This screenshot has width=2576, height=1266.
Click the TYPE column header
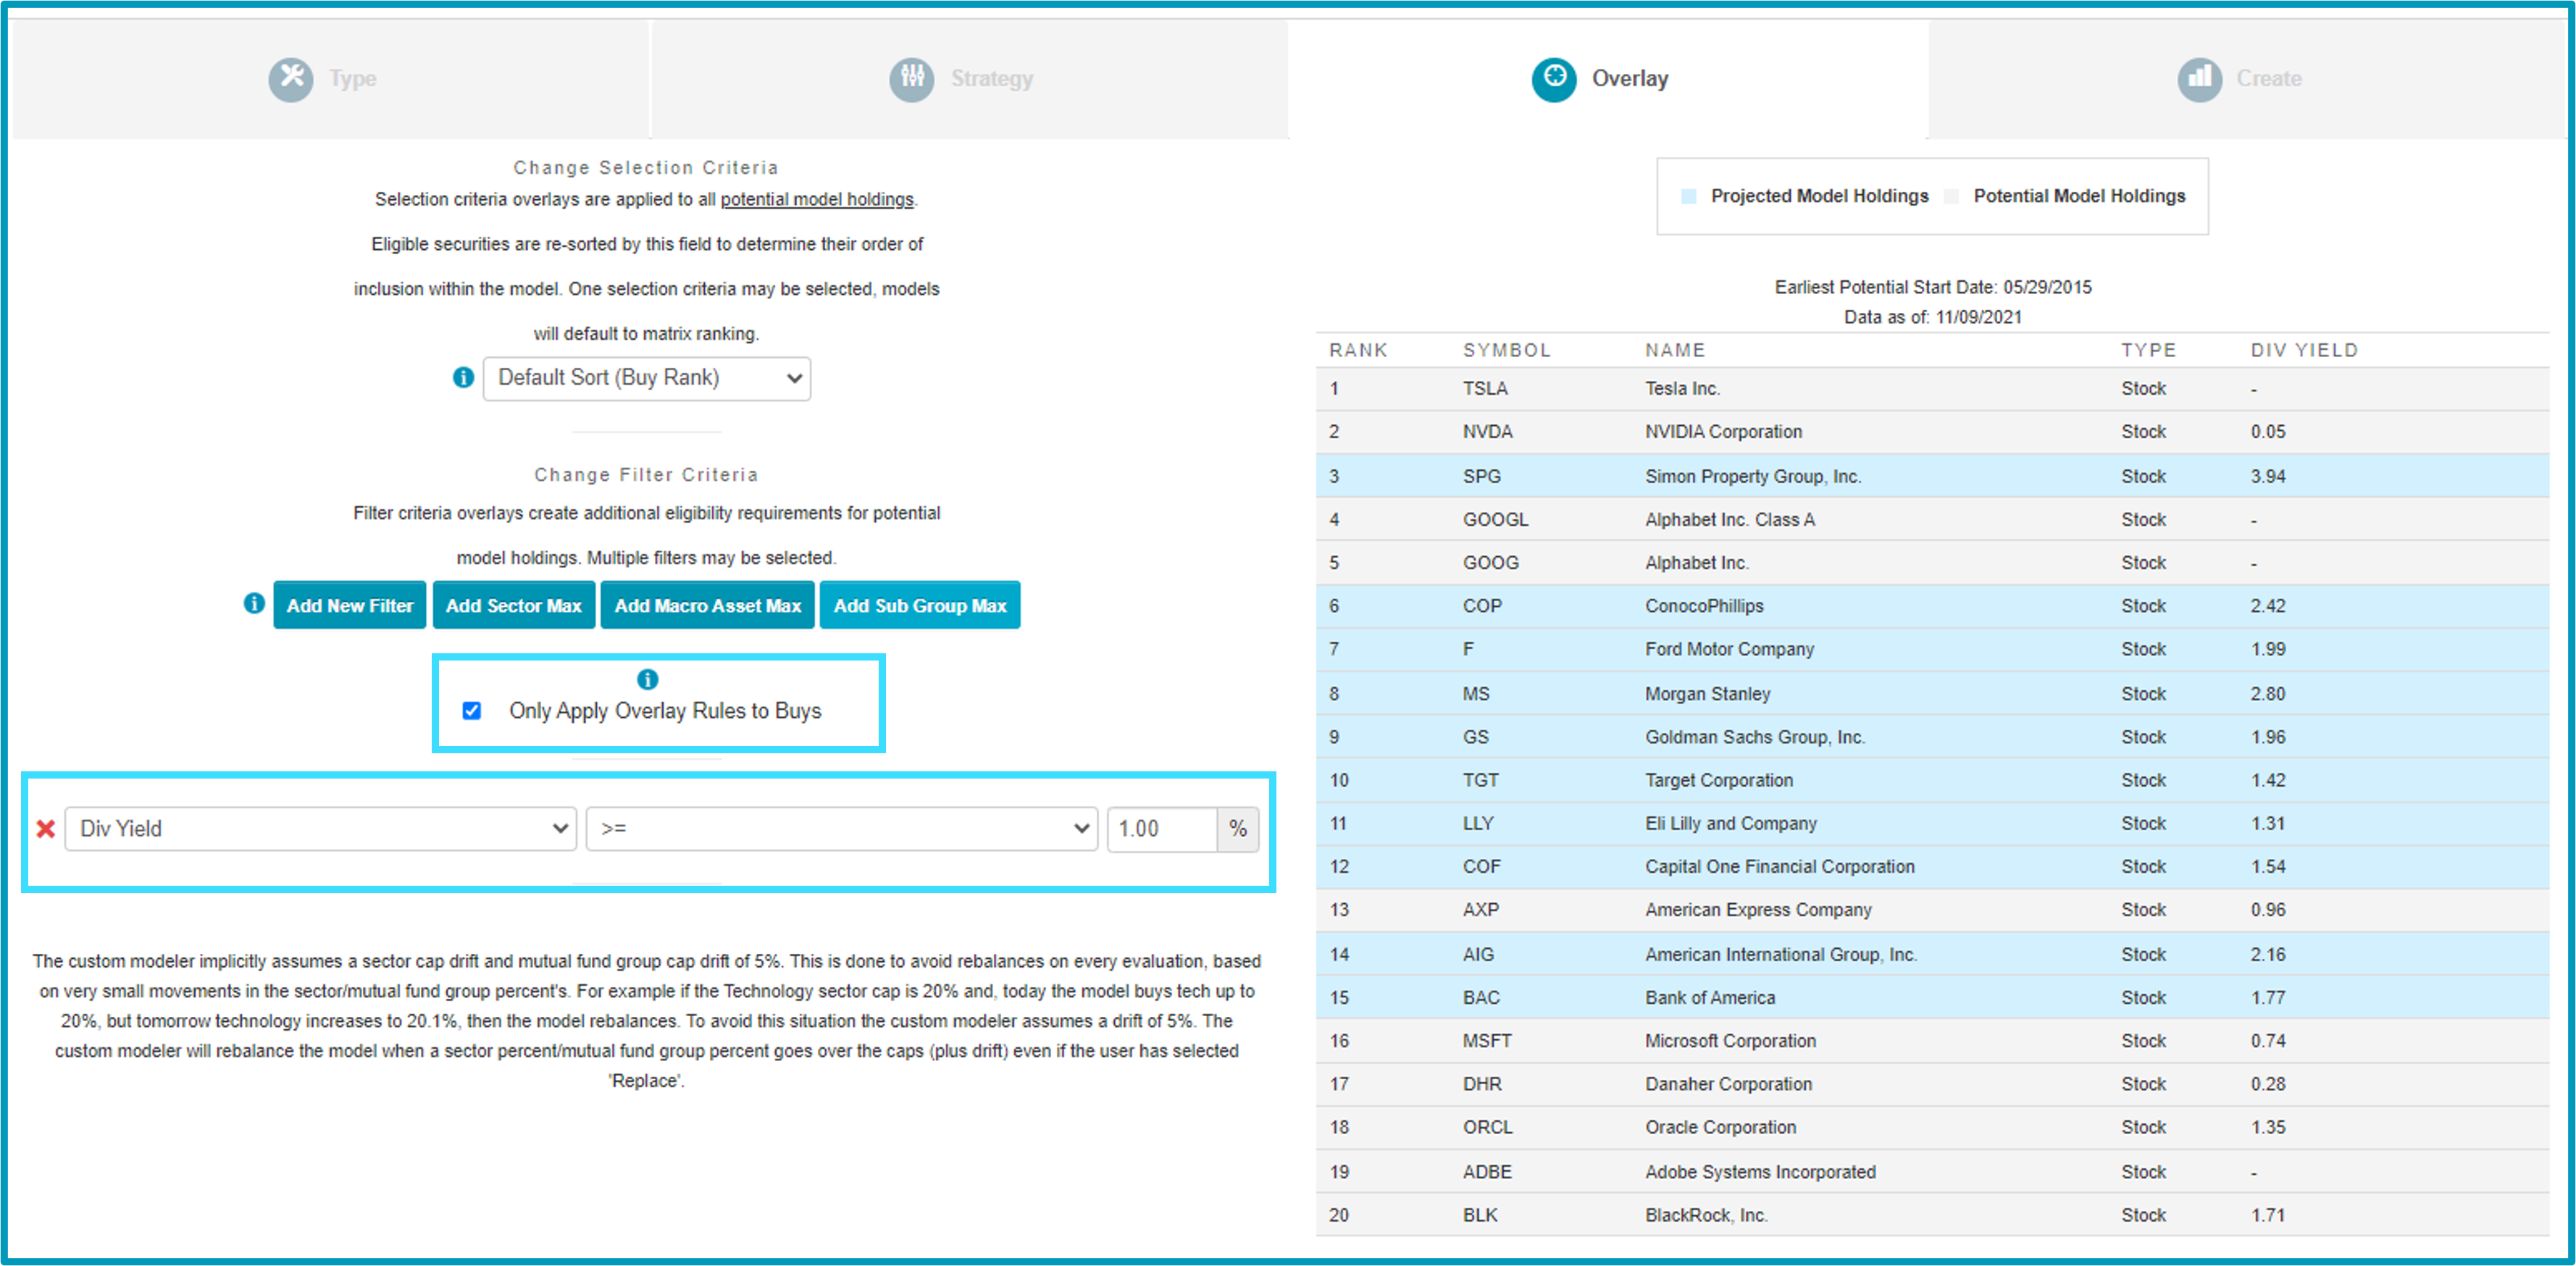click(x=2148, y=350)
